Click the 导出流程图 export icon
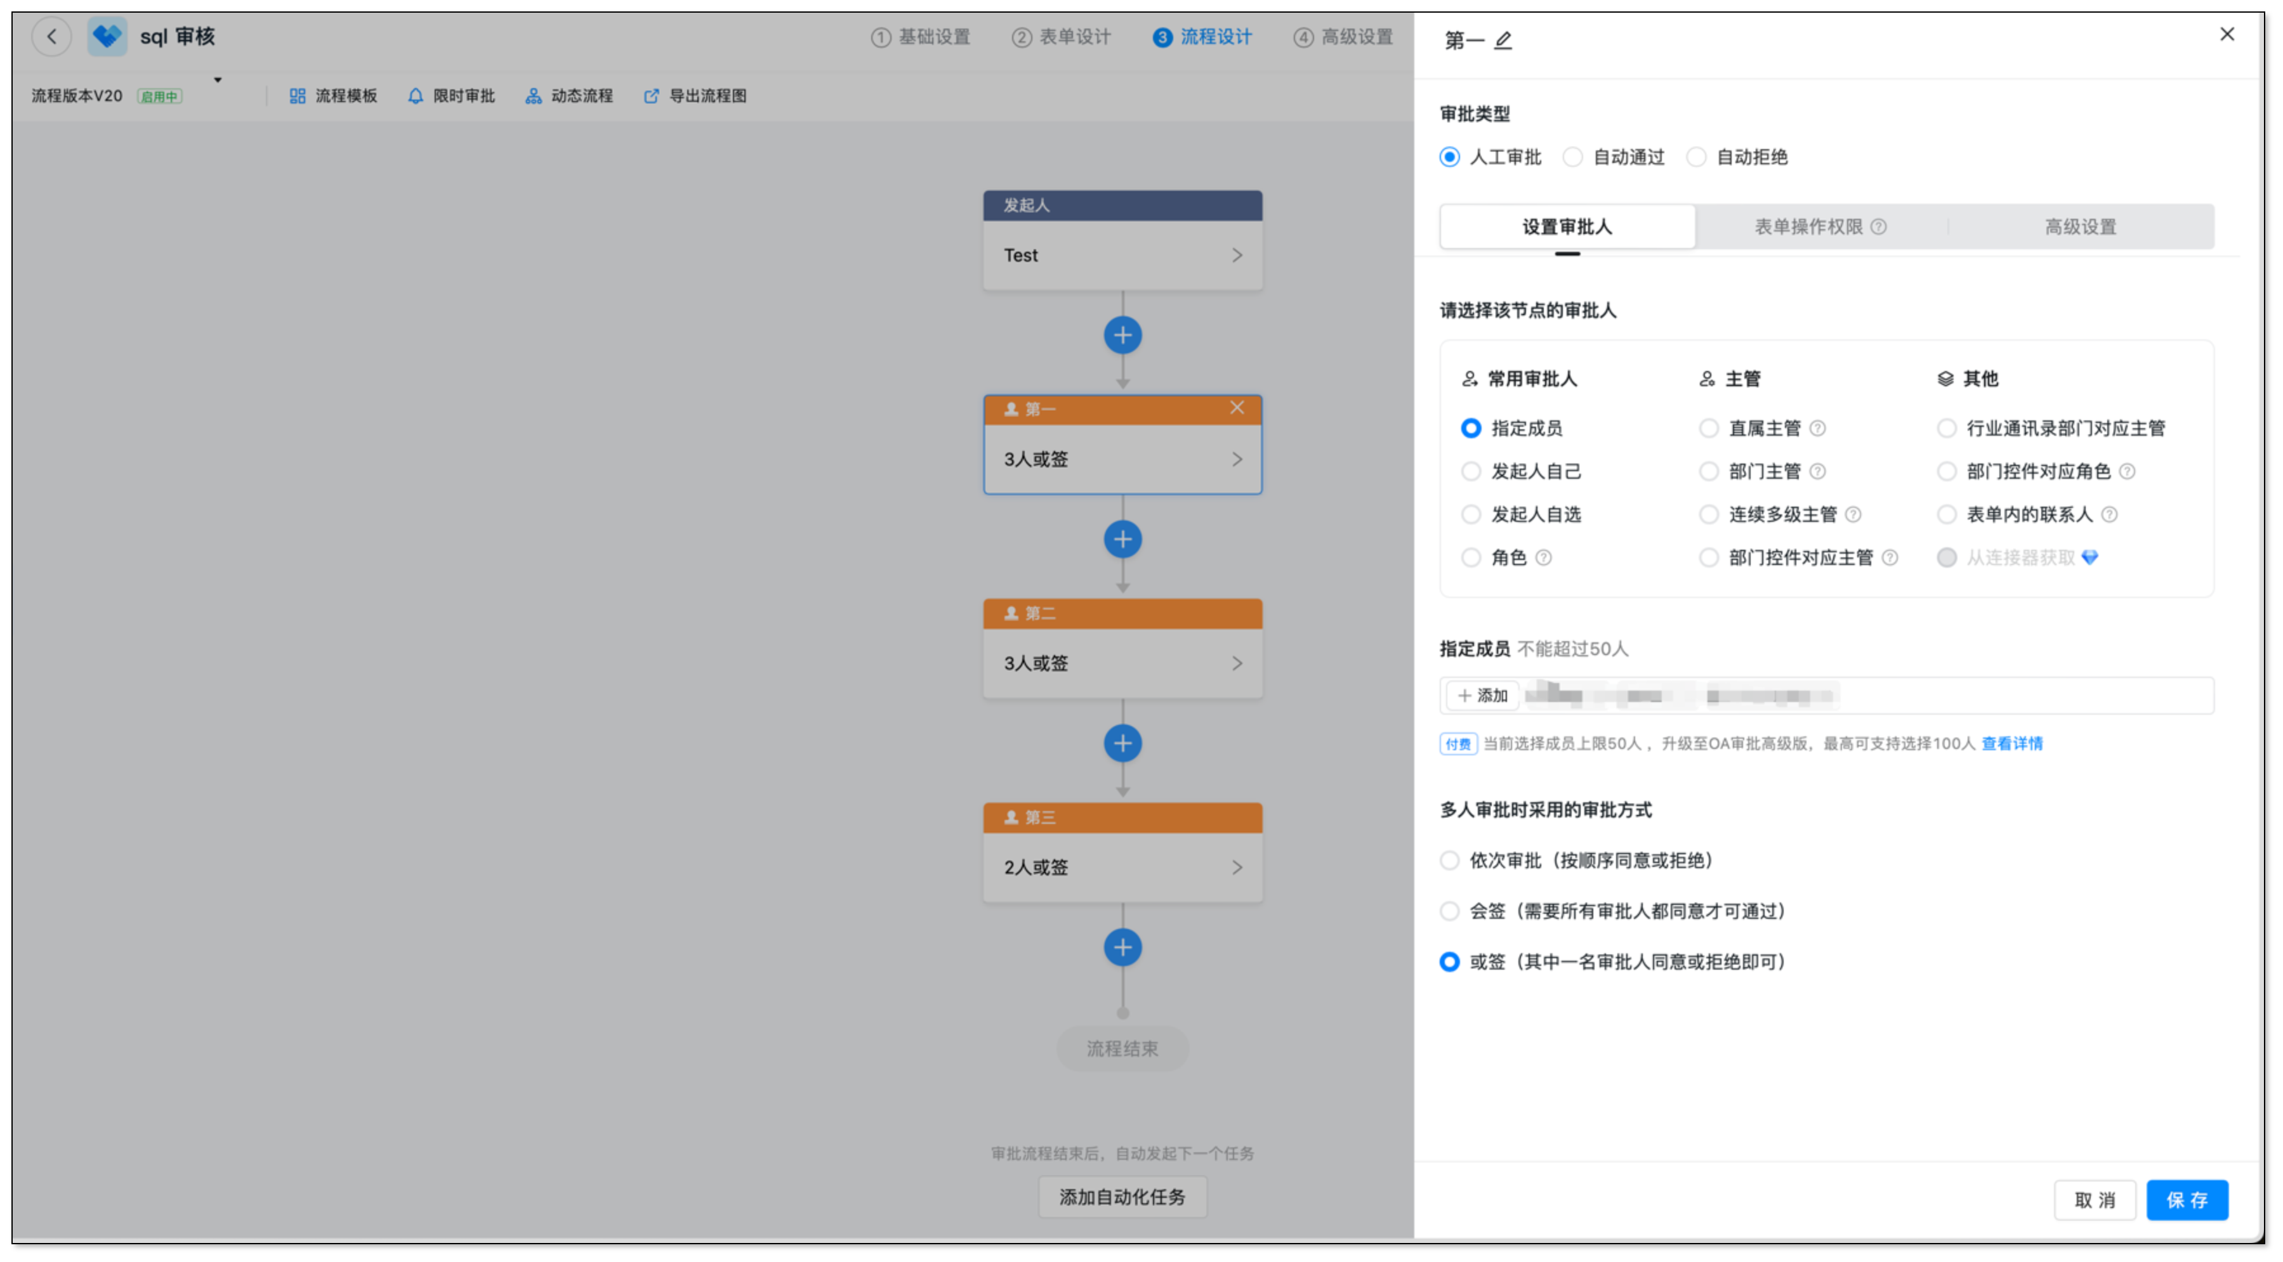The height and width of the screenshot is (1262, 2283). [652, 96]
